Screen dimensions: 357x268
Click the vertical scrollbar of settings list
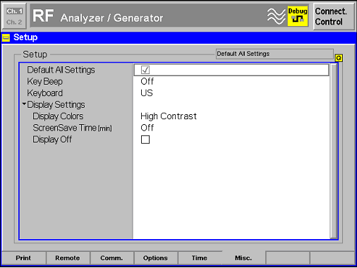click(x=334, y=151)
